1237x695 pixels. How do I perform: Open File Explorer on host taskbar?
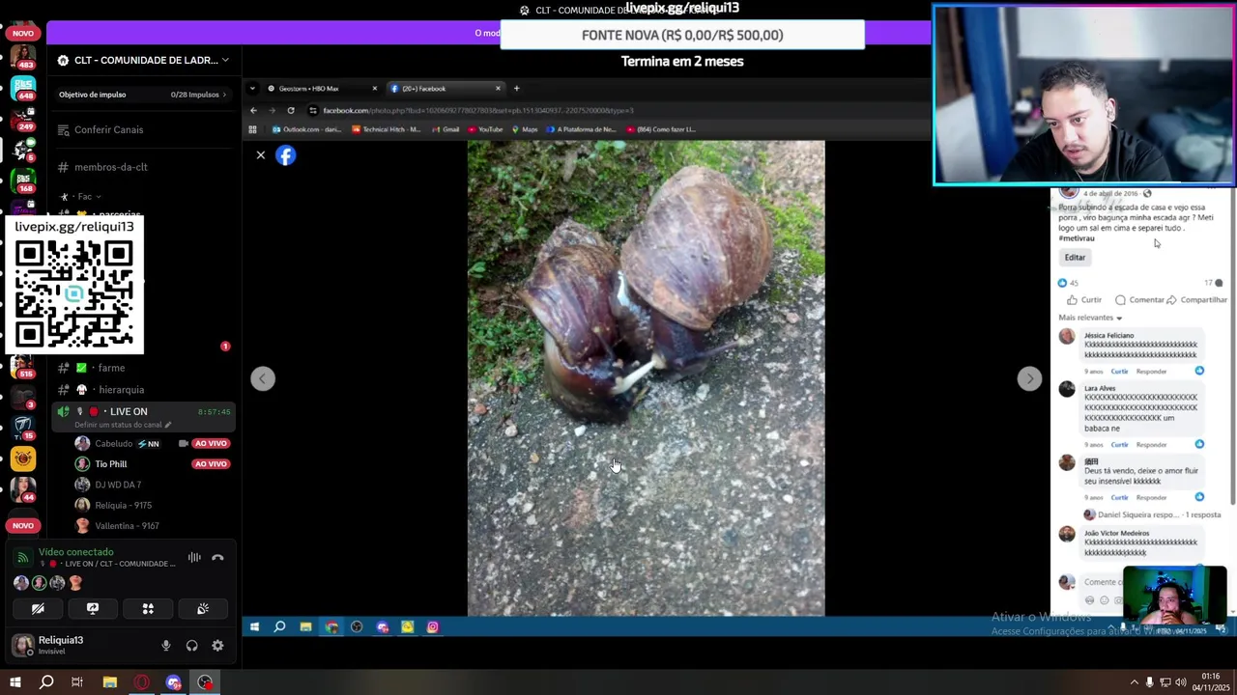coord(109,682)
